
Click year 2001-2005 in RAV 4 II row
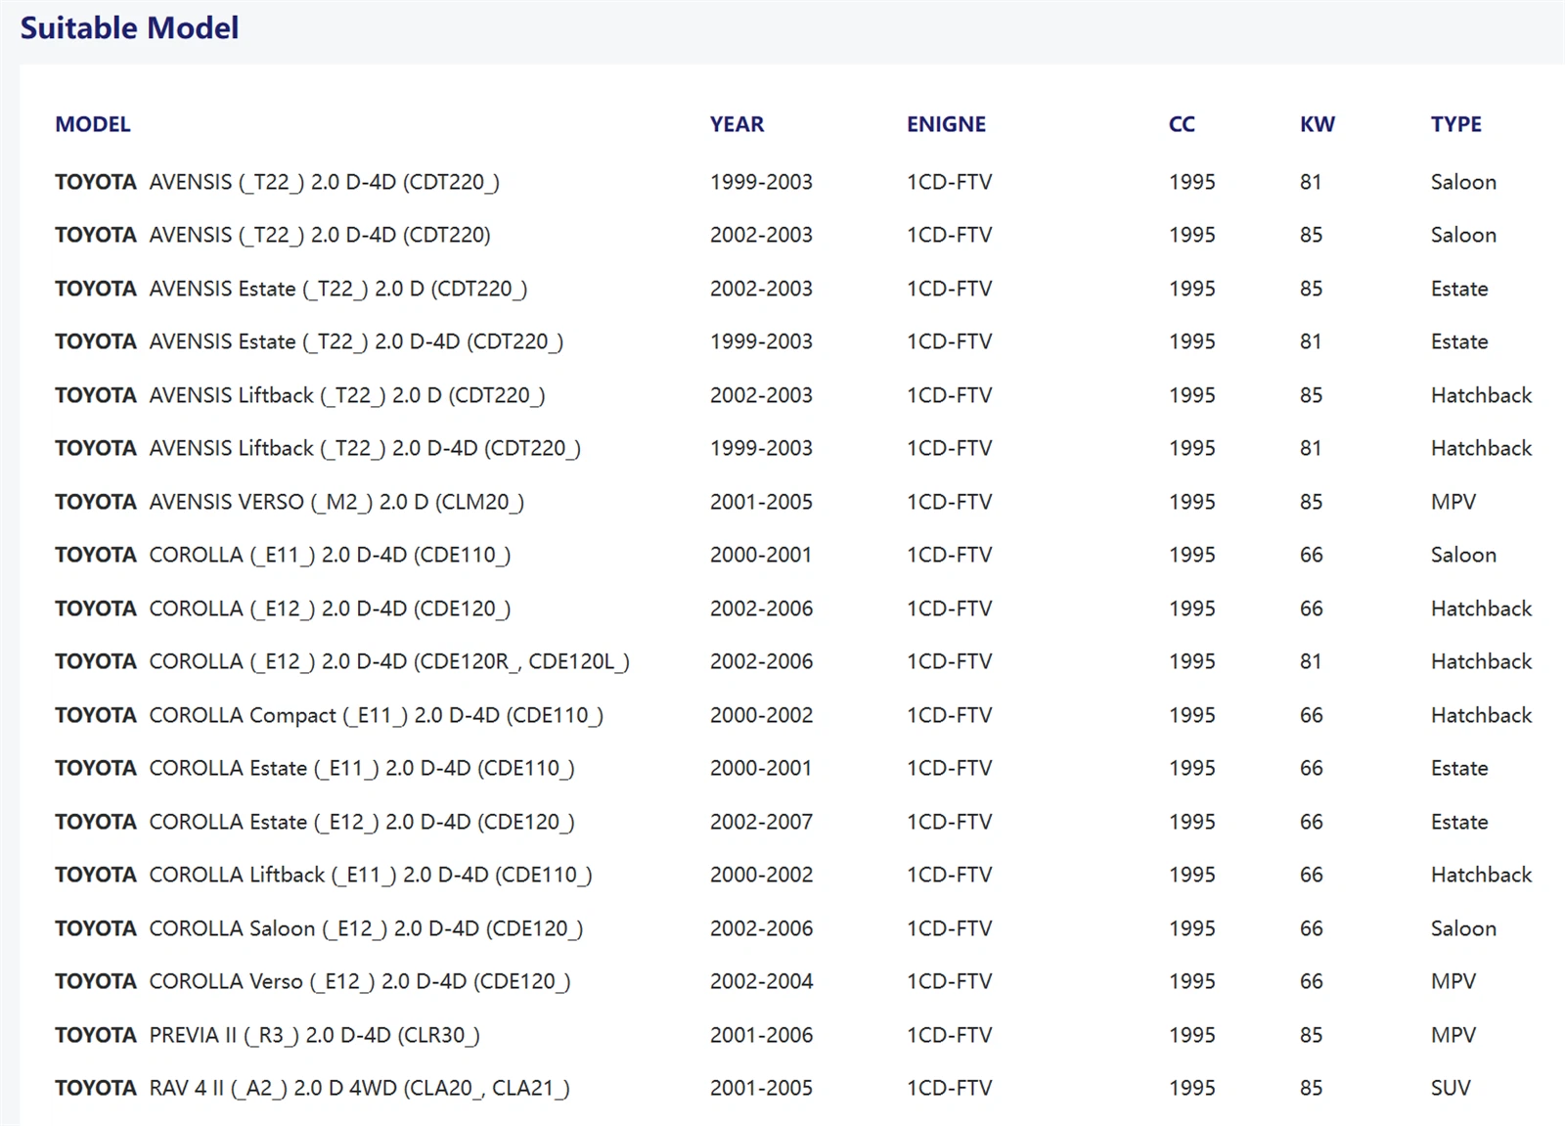(x=761, y=1088)
